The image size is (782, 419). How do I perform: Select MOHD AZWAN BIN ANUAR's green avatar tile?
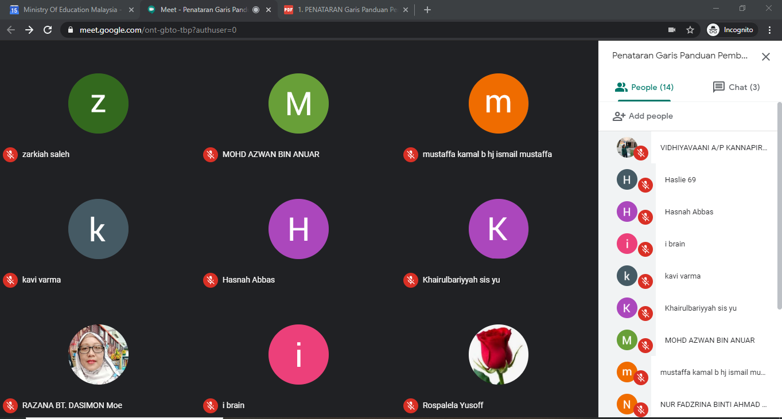click(298, 104)
